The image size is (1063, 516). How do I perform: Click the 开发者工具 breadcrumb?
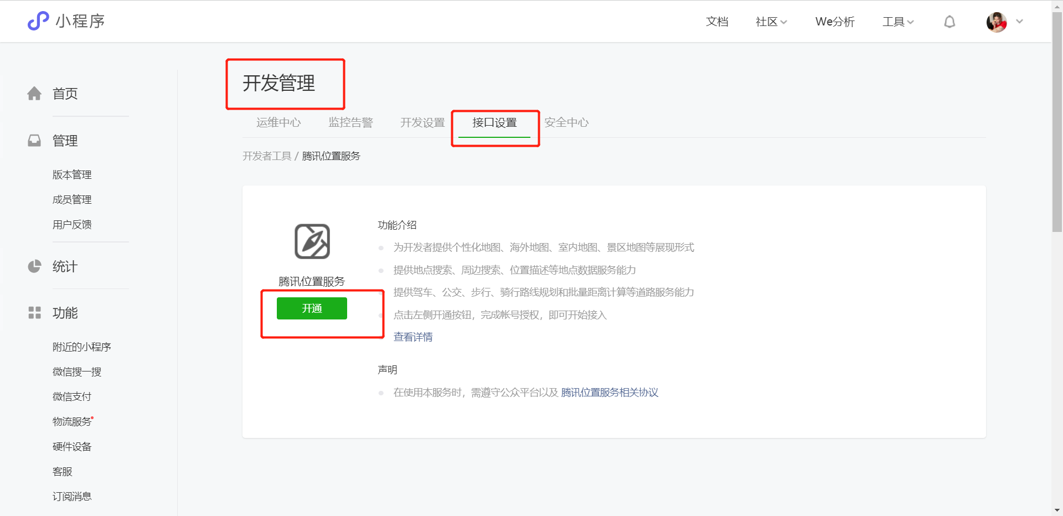point(267,156)
